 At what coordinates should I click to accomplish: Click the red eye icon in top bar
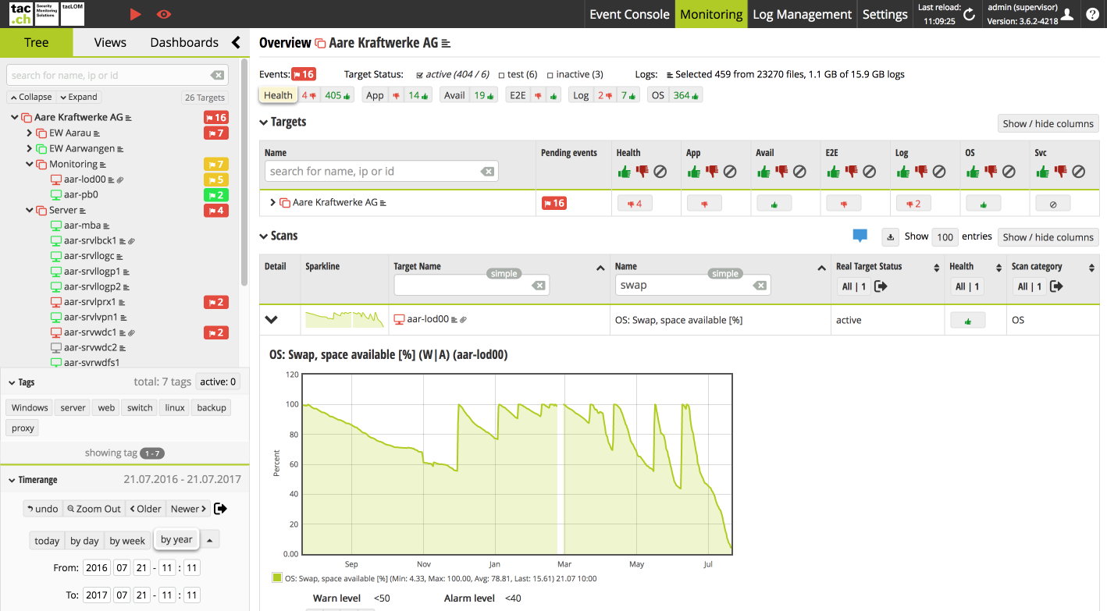[163, 14]
